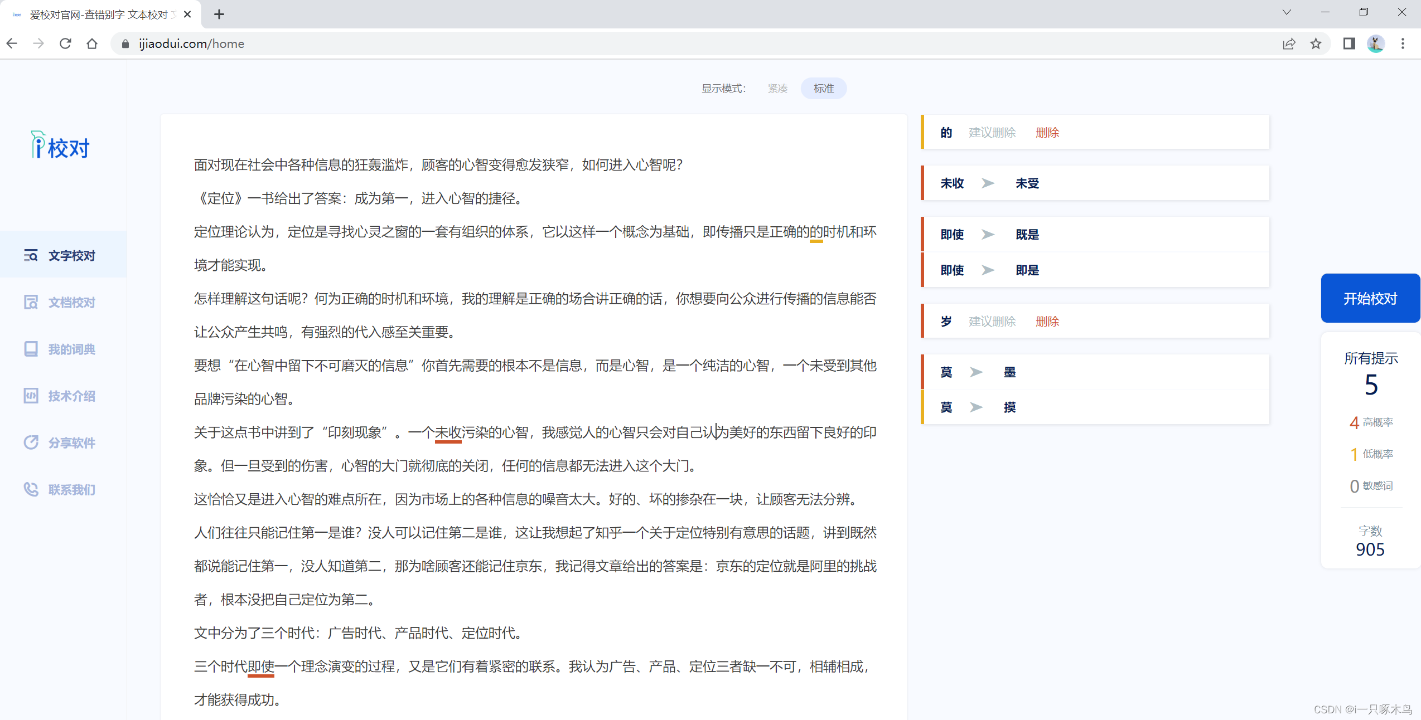Choose the 即使 to 既是 suggestion
1421x720 pixels.
[x=1027, y=235]
